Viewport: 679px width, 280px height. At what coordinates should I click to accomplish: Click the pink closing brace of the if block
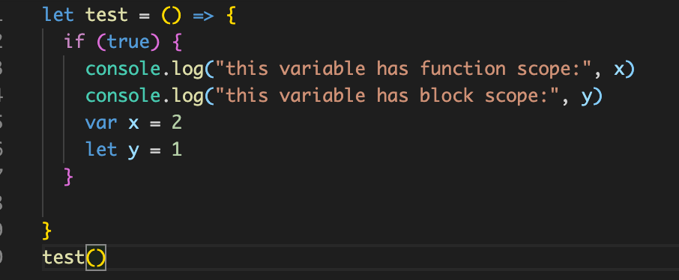68,177
